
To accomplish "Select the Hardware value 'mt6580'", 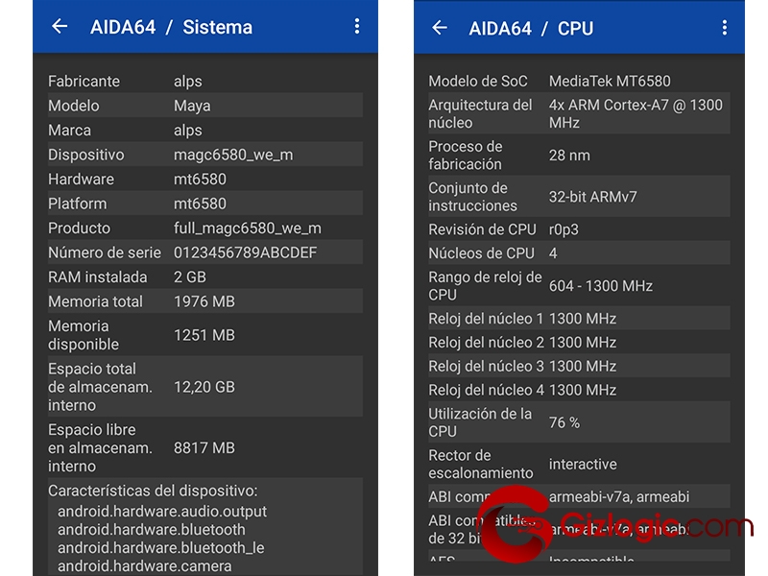I will pyautogui.click(x=200, y=180).
